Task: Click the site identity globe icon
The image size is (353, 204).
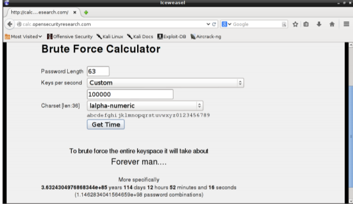Action: pyautogui.click(x=20, y=24)
